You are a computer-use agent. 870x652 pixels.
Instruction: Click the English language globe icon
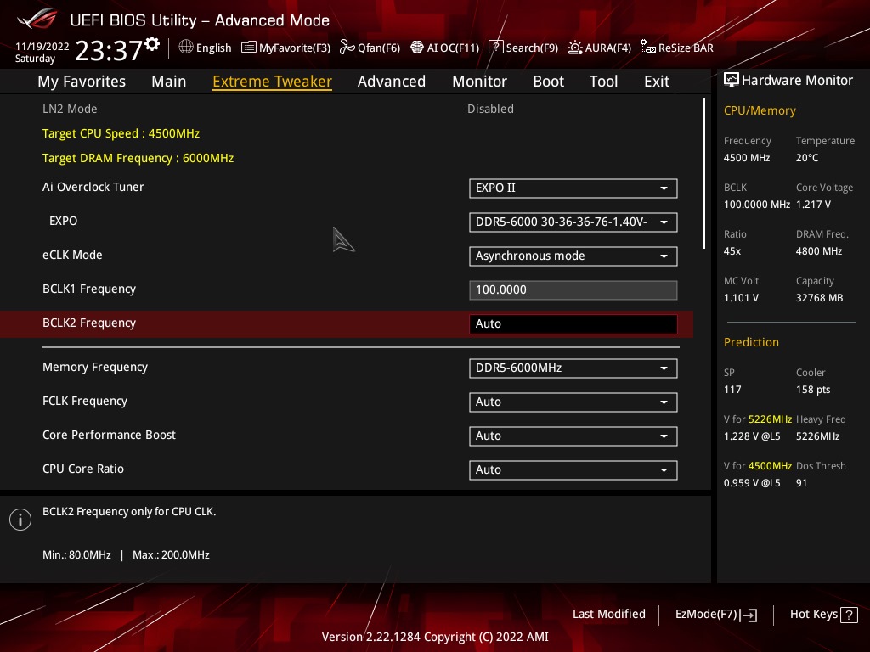tap(186, 48)
